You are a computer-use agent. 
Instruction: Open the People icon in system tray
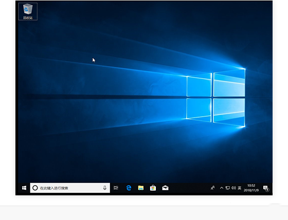pos(213,188)
